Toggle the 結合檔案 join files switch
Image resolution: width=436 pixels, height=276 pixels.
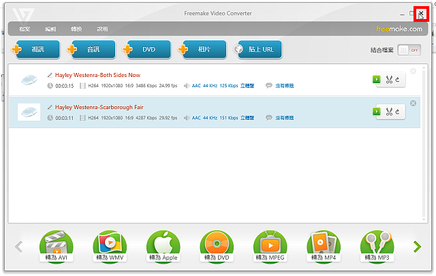tap(409, 50)
